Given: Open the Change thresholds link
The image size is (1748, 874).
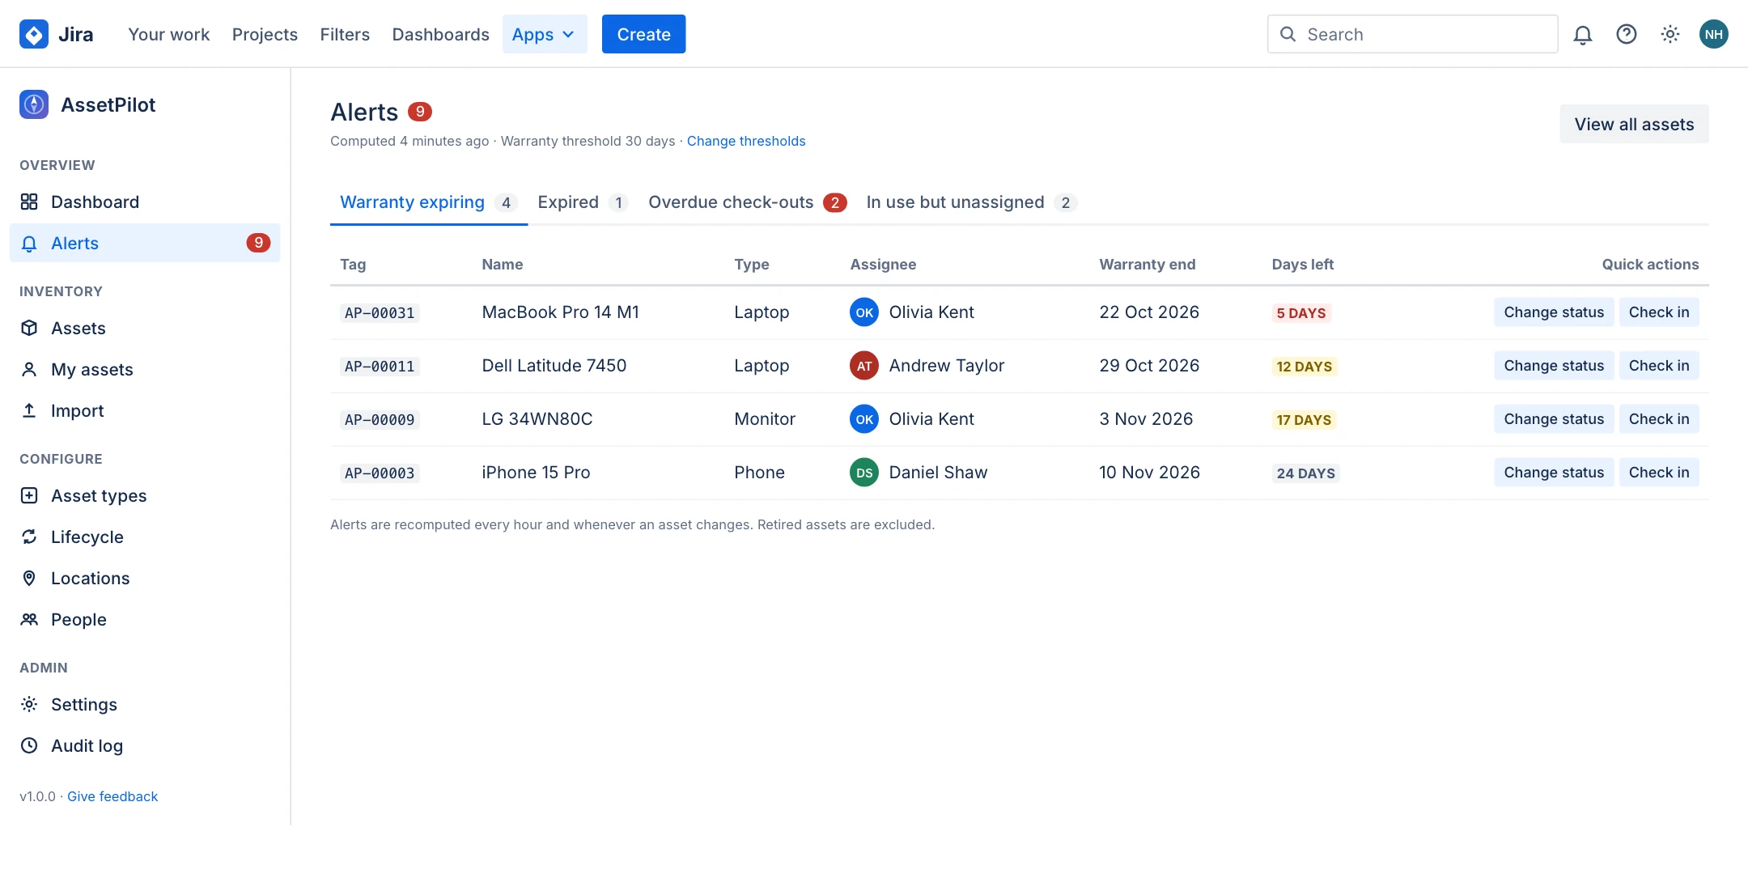Looking at the screenshot, I should tap(746, 141).
